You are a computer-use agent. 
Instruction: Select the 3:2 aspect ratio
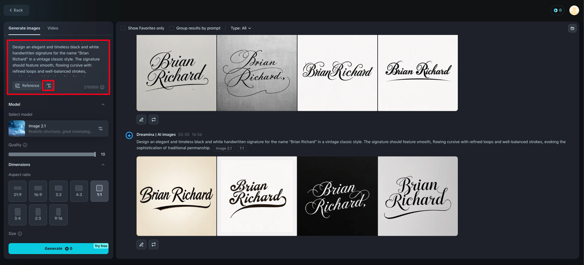59,191
